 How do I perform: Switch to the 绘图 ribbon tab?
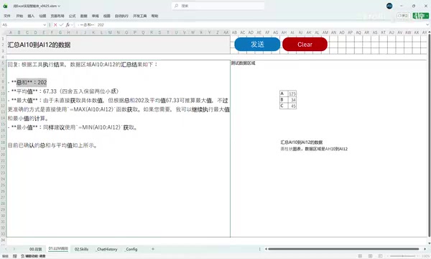(x=42, y=16)
